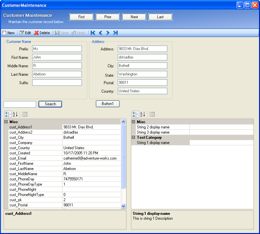Viewport: 260px width, 234px height.
Task: Sort left property grid alphabetically
Action: (15, 114)
